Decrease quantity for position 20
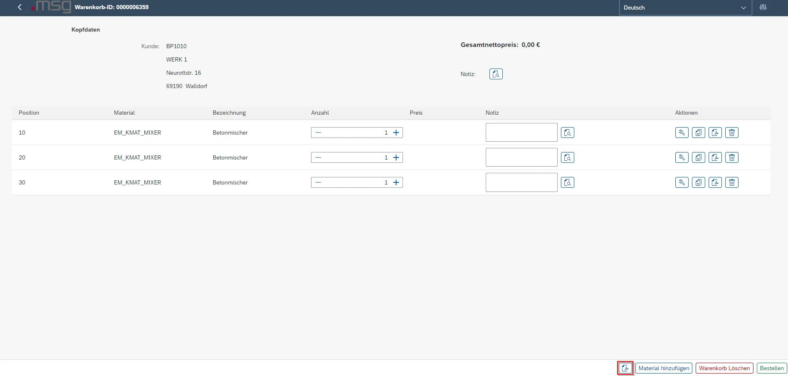 (318, 157)
